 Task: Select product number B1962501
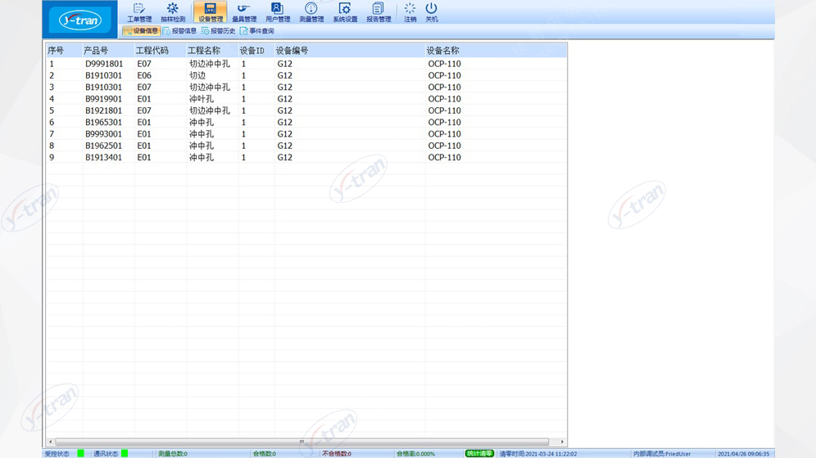click(104, 146)
